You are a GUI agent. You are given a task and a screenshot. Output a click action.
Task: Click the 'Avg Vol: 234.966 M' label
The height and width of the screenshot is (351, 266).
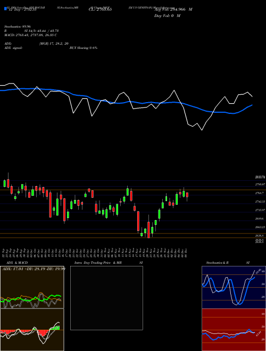coord(173,10)
